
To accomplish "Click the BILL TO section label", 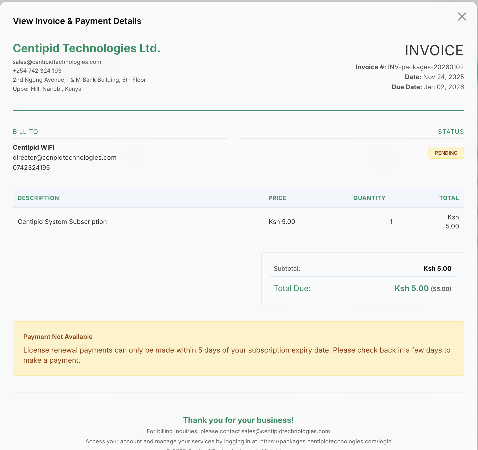I will (25, 132).
